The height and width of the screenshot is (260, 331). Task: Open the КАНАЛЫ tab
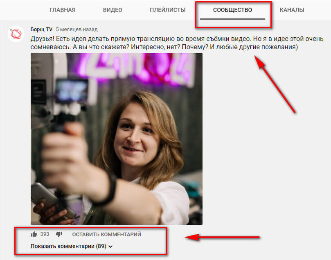click(292, 10)
